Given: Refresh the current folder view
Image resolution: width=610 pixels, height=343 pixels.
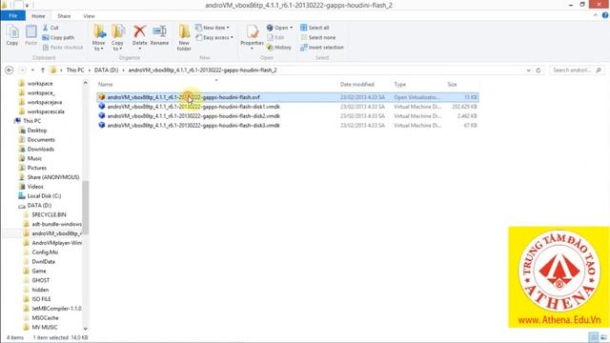Looking at the screenshot, I should click(539, 70).
